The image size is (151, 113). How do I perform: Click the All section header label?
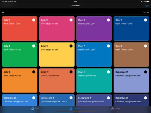3,12
